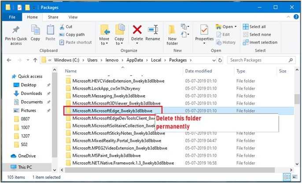Click the Copy icon in Clipboard group
Image resolution: width=302 pixels, height=183 pixels.
coord(35,30)
